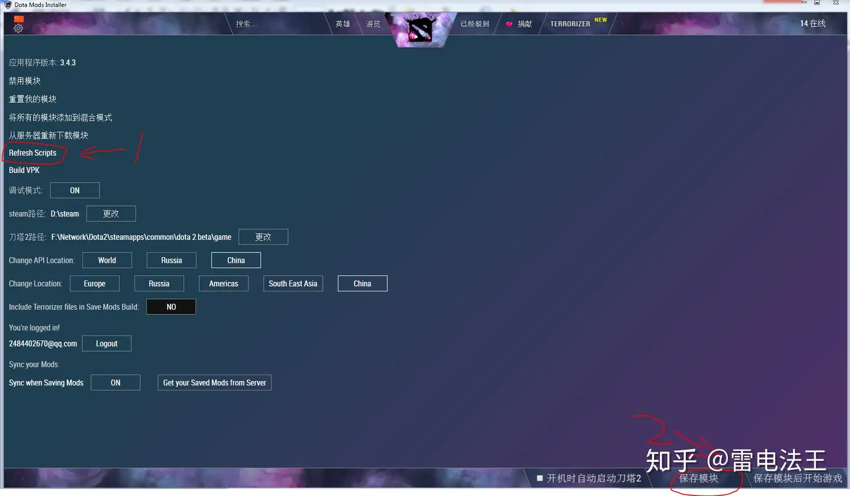Open the settings gear icon
Image resolution: width=850 pixels, height=496 pixels.
[x=18, y=28]
